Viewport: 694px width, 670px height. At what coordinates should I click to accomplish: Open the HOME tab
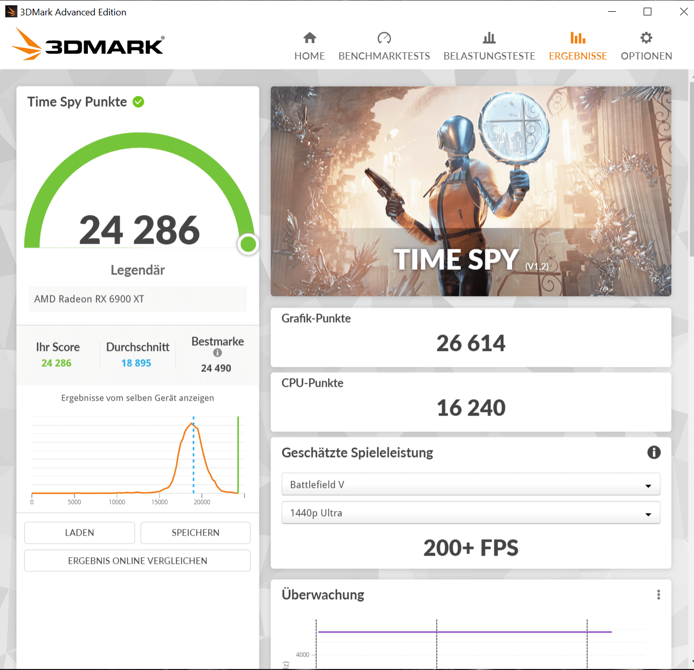pyautogui.click(x=309, y=46)
